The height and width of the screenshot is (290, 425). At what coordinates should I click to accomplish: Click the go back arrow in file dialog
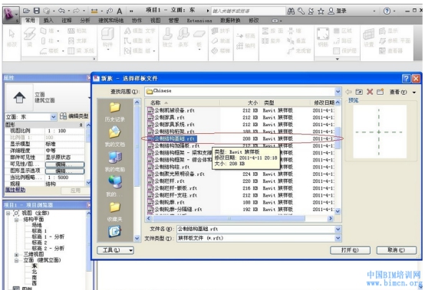click(x=348, y=92)
